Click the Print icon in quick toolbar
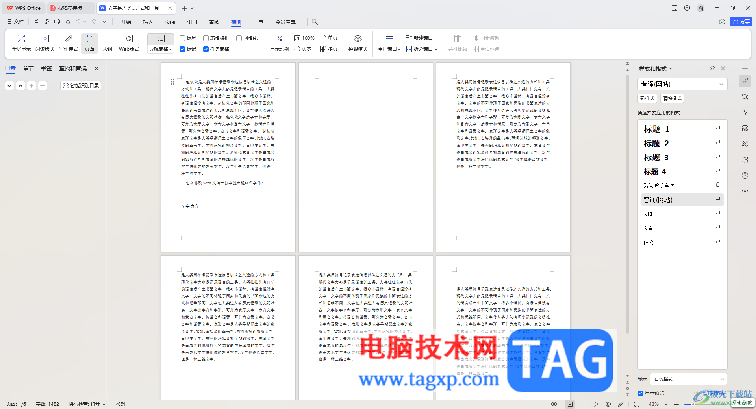 coord(57,22)
